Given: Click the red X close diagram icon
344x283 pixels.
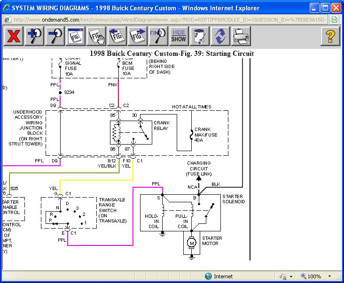Looking at the screenshot, I should tap(13, 36).
